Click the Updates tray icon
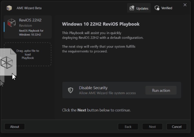 (132, 8)
